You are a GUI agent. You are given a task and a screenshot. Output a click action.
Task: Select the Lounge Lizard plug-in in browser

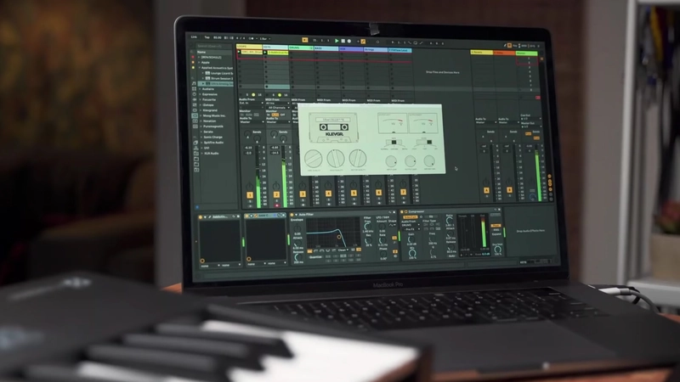tap(219, 73)
